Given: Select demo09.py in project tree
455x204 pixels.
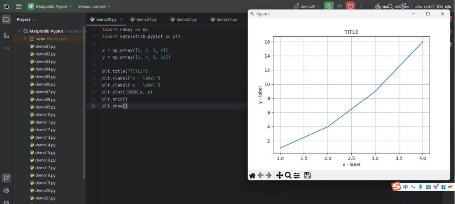Looking at the screenshot, I should click(43, 107).
